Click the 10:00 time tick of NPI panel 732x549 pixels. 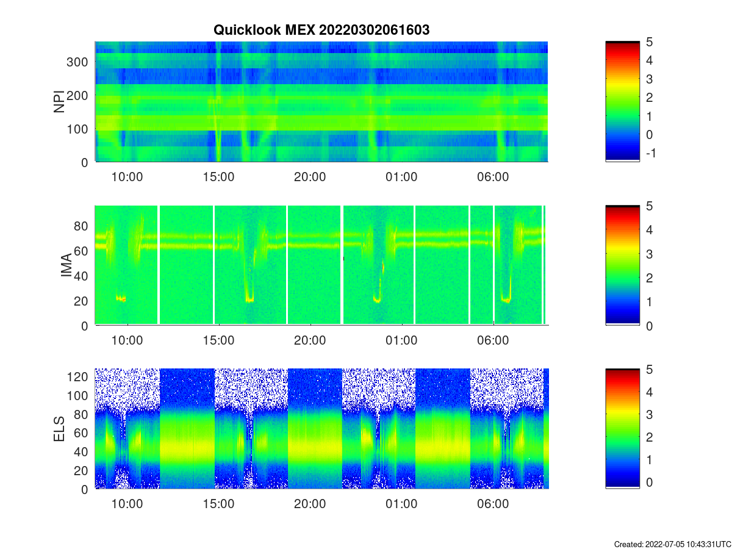click(127, 177)
